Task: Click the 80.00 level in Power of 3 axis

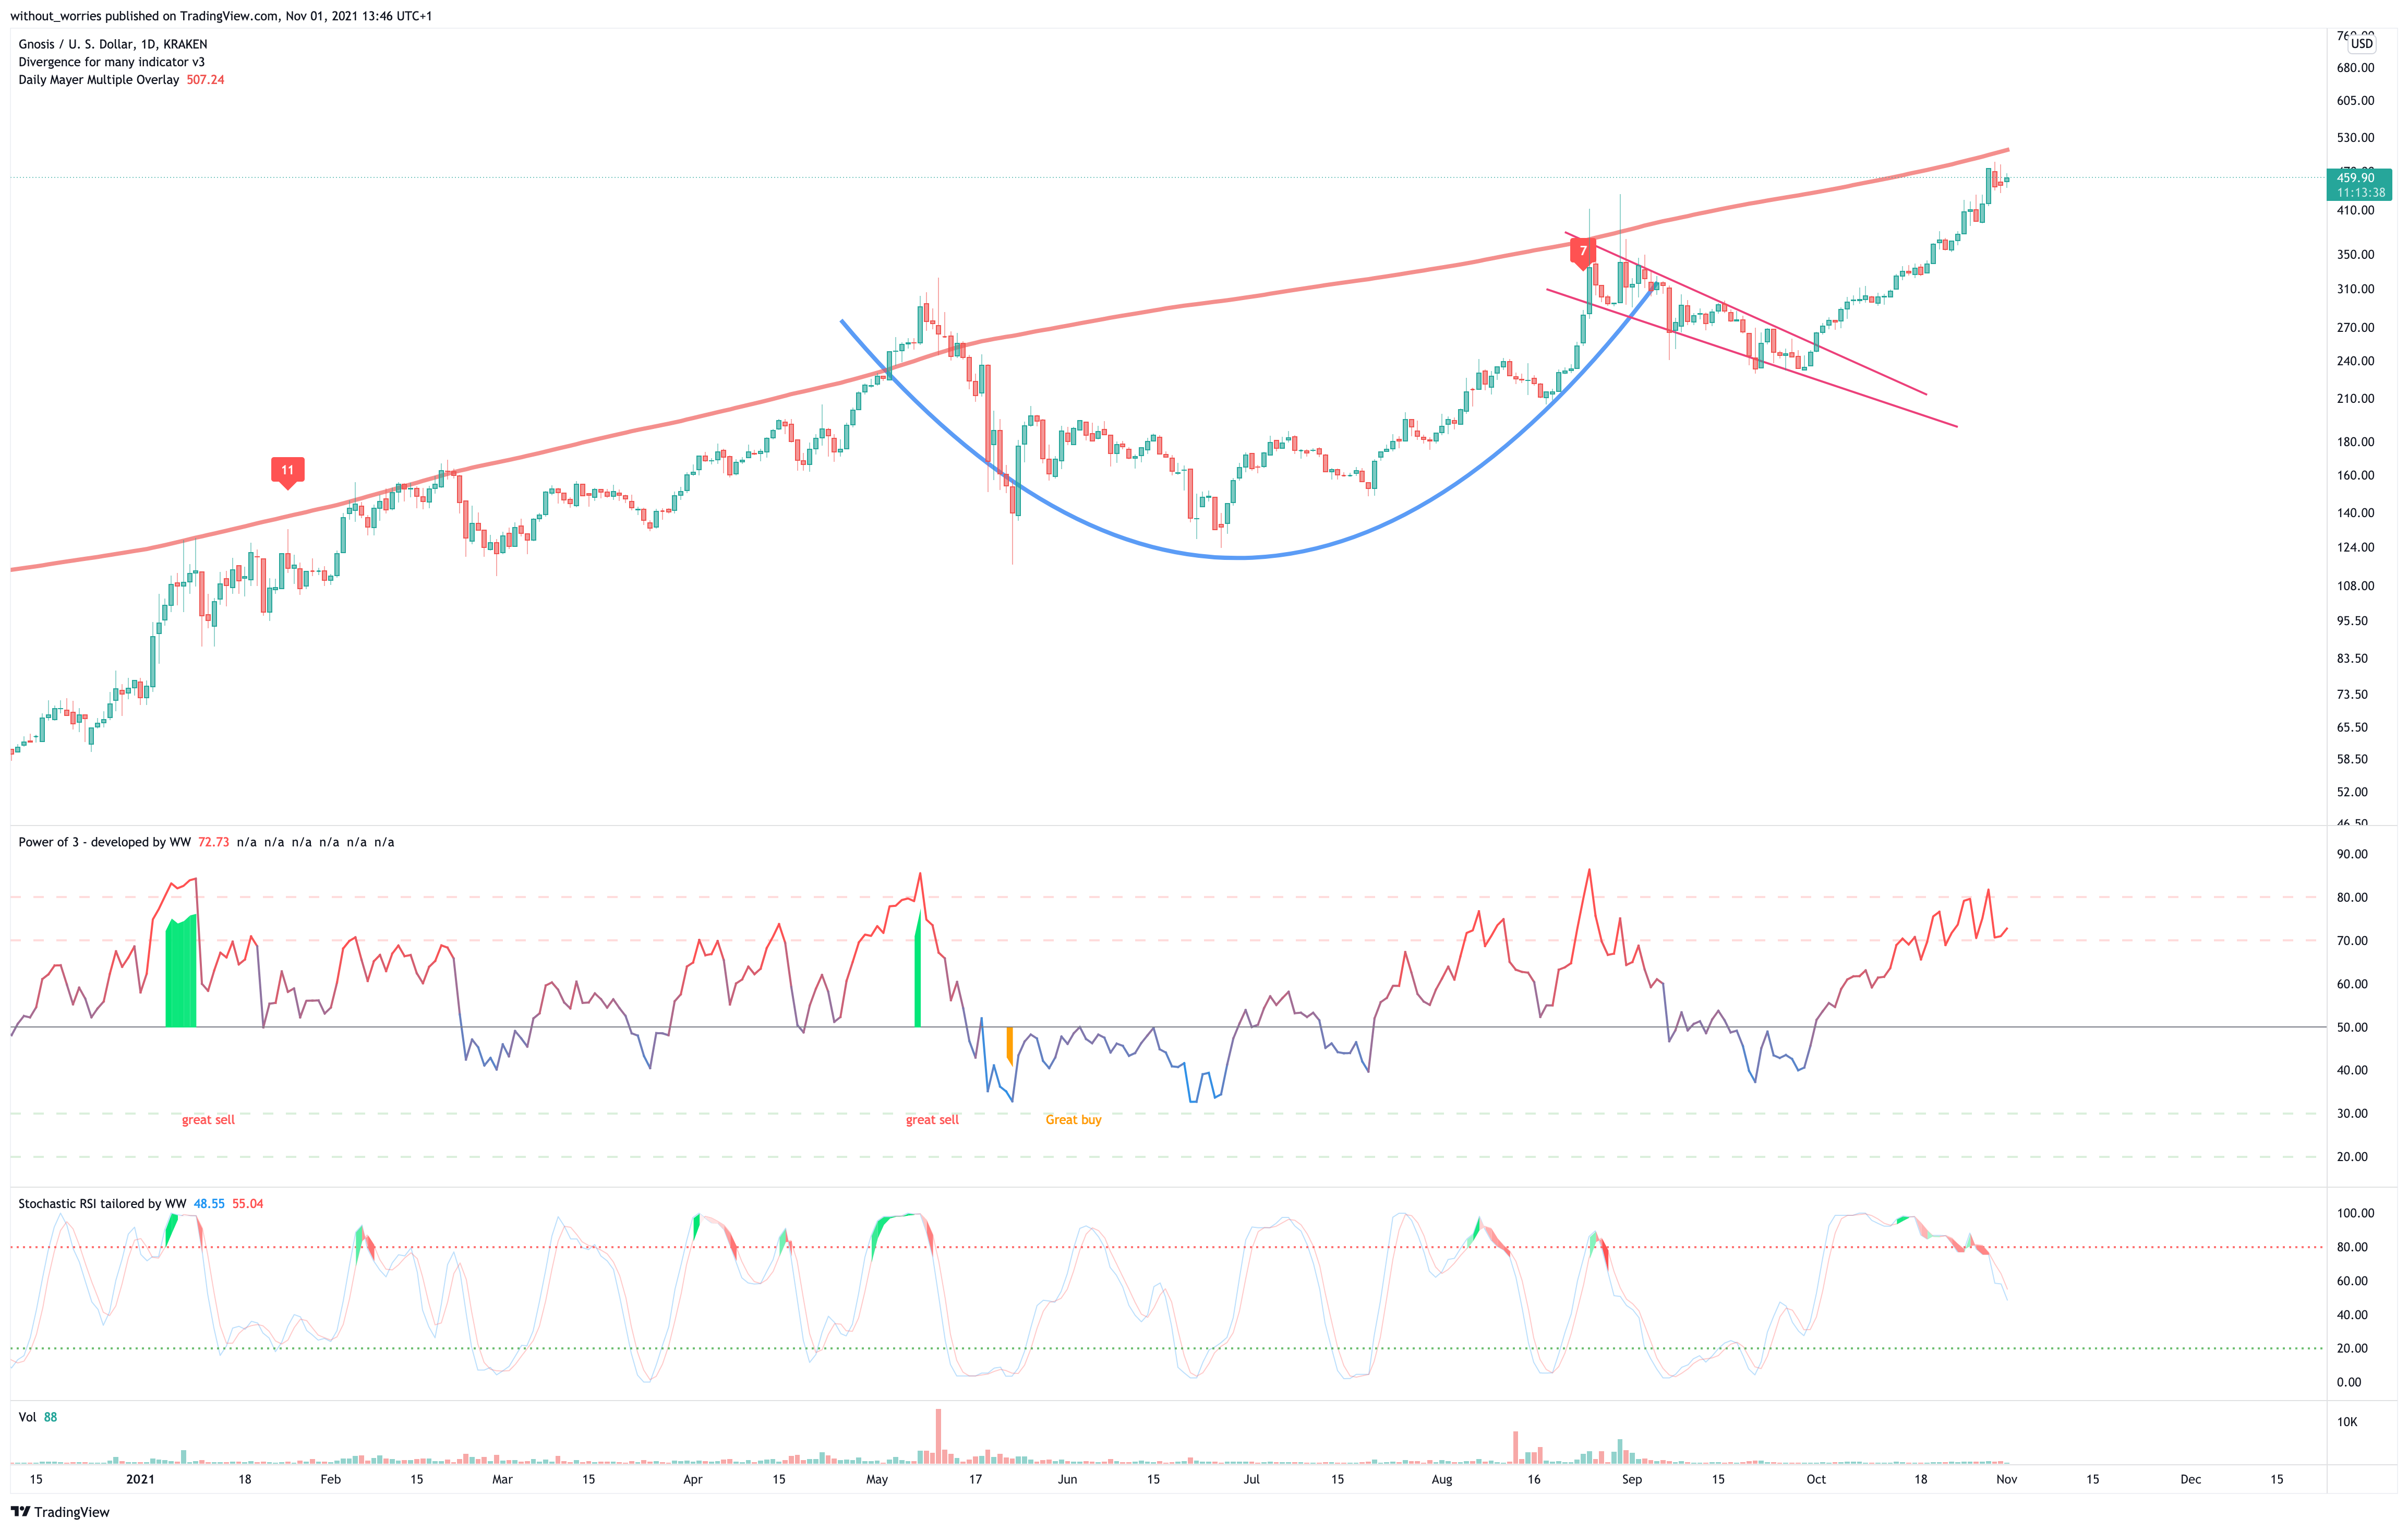Action: 2352,897
